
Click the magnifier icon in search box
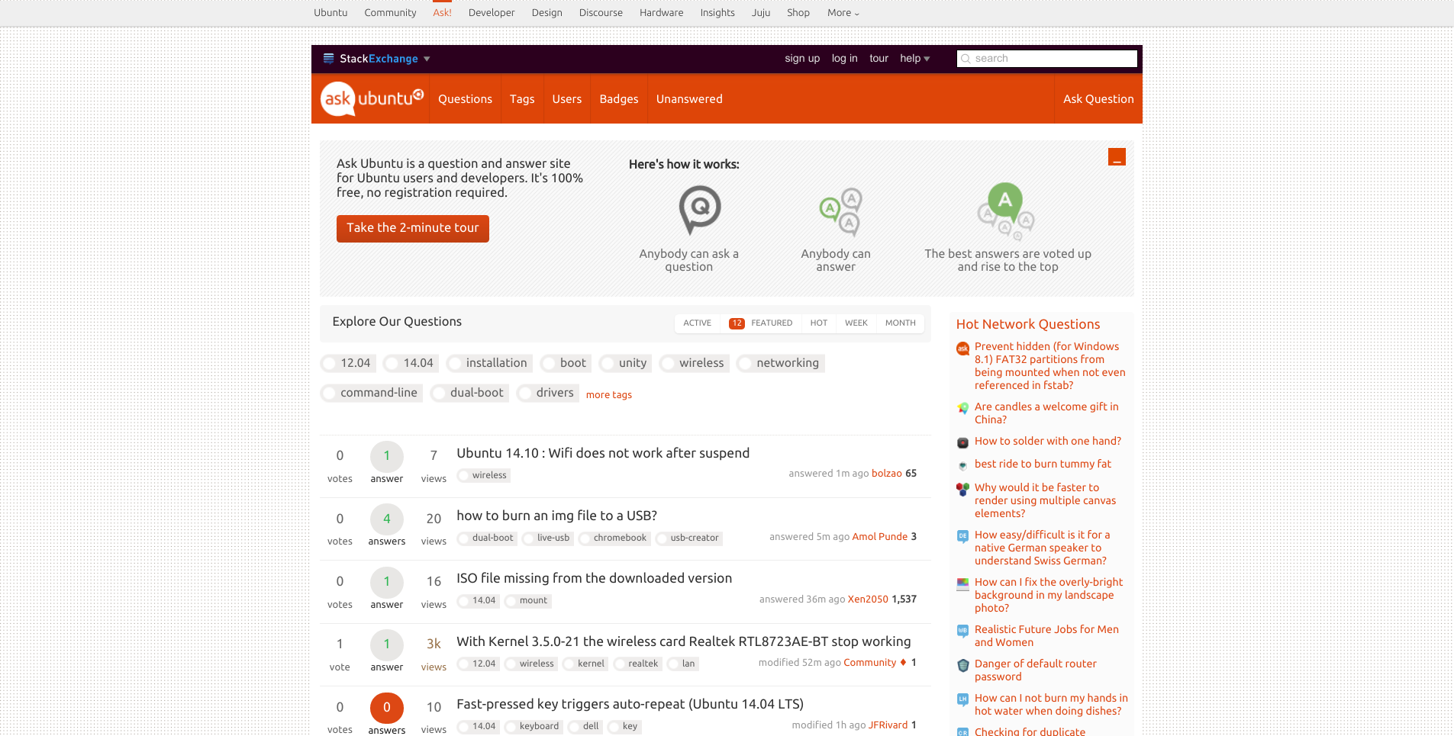pyautogui.click(x=966, y=59)
